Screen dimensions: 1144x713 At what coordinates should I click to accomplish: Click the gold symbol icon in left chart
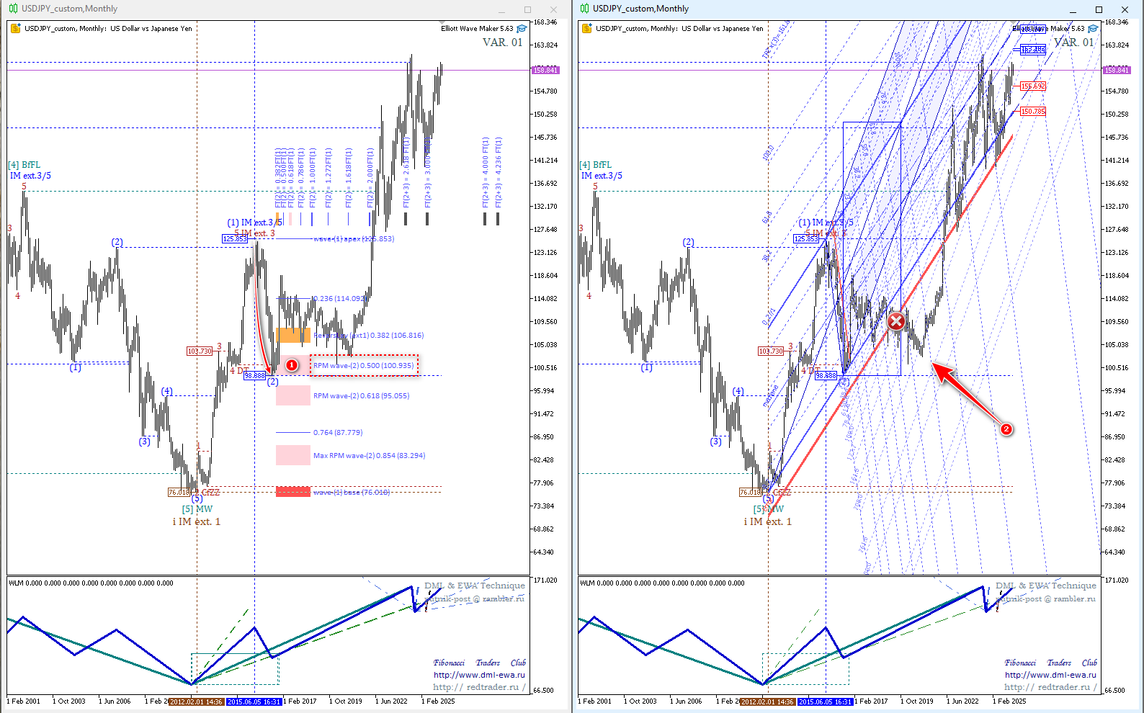pyautogui.click(x=16, y=29)
